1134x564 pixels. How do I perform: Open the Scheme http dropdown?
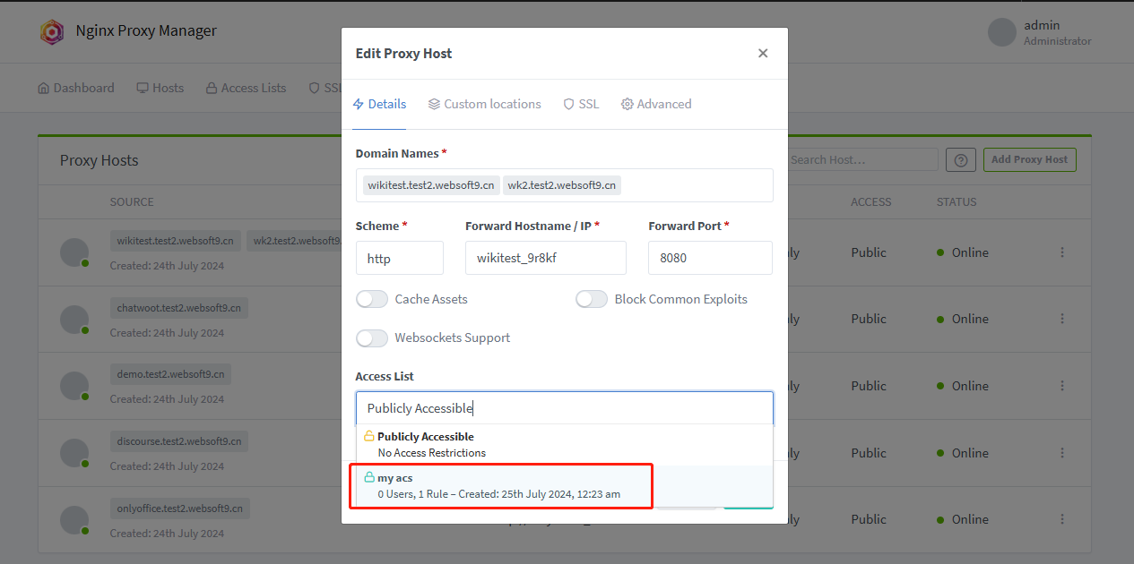coord(399,258)
